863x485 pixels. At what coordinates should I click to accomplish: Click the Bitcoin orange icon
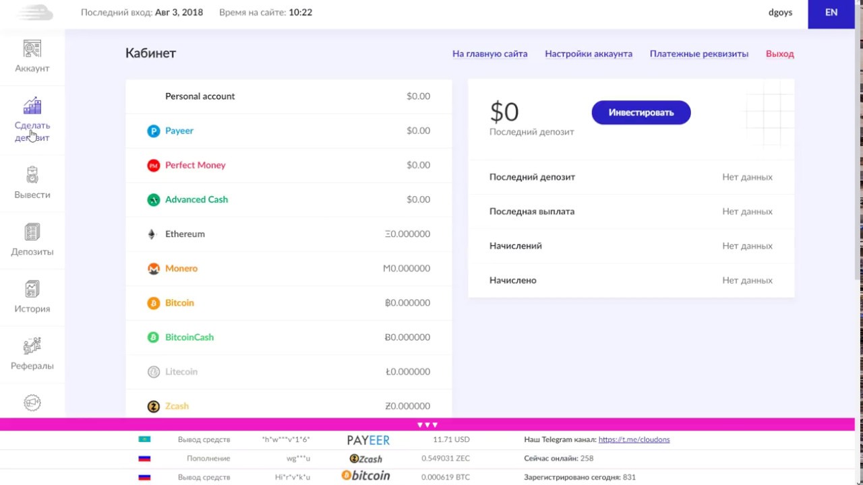tap(154, 302)
